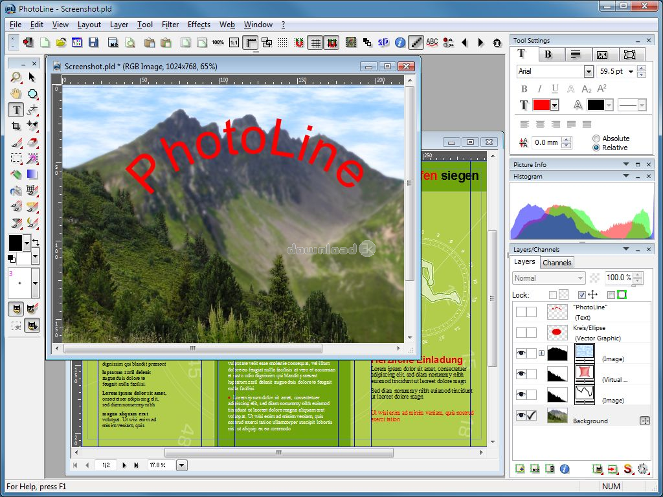Screen dimensions: 663x497
Task: Click the blue info icon in toolbar
Action: coord(400,42)
